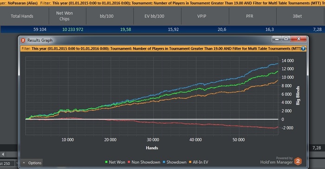Image resolution: width=325 pixels, height=169 pixels.
Task: Sort by bb/100 column header
Action: click(106, 16)
